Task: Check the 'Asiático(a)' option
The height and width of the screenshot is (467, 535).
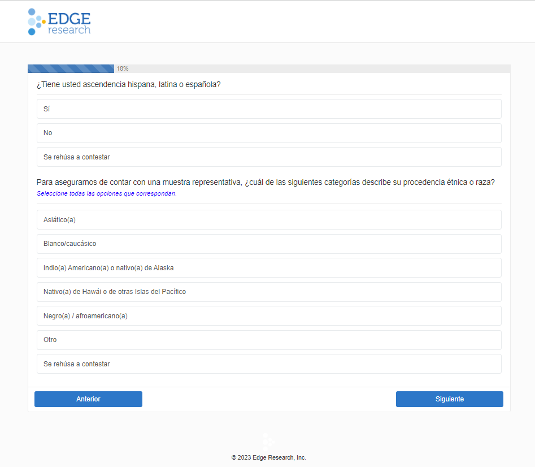Action: point(269,220)
